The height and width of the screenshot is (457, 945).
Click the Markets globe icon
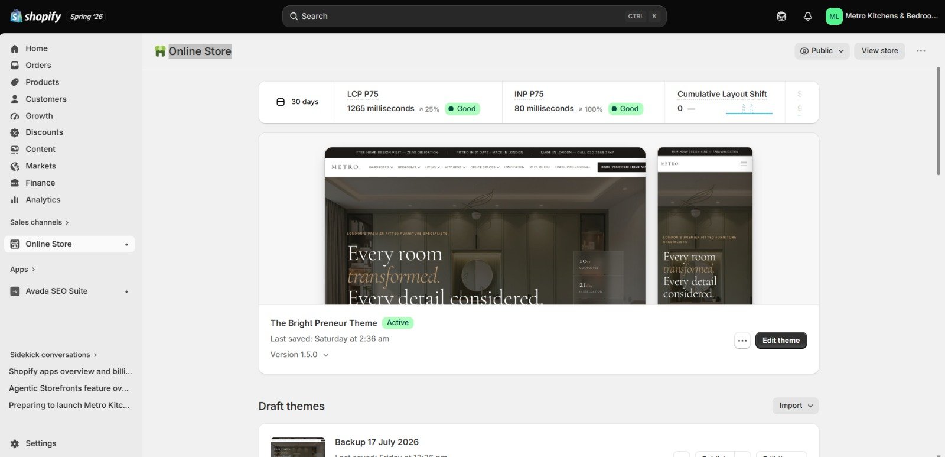coord(15,166)
